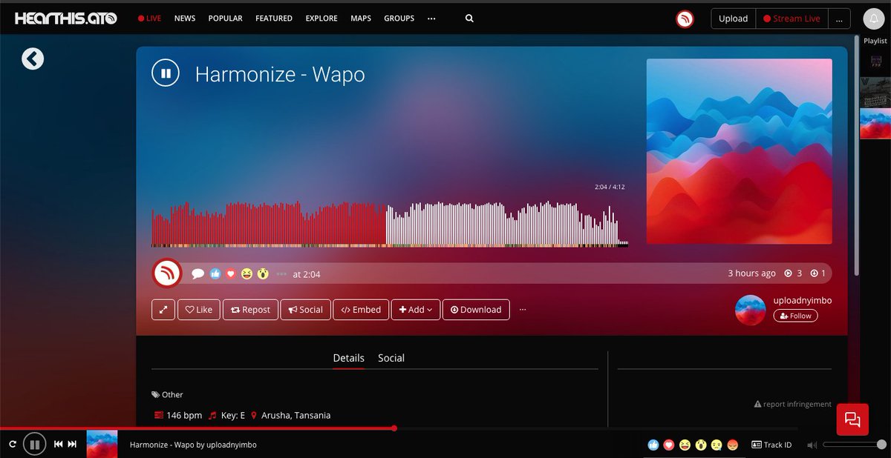
Task: React with surprised emoji in the comment bar
Action: click(263, 273)
